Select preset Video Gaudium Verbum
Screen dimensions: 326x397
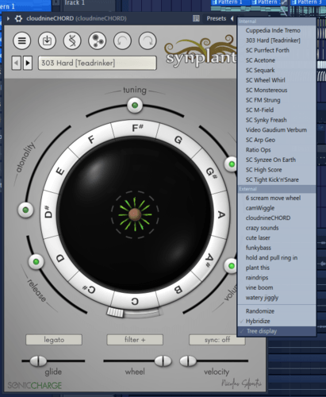(x=277, y=130)
